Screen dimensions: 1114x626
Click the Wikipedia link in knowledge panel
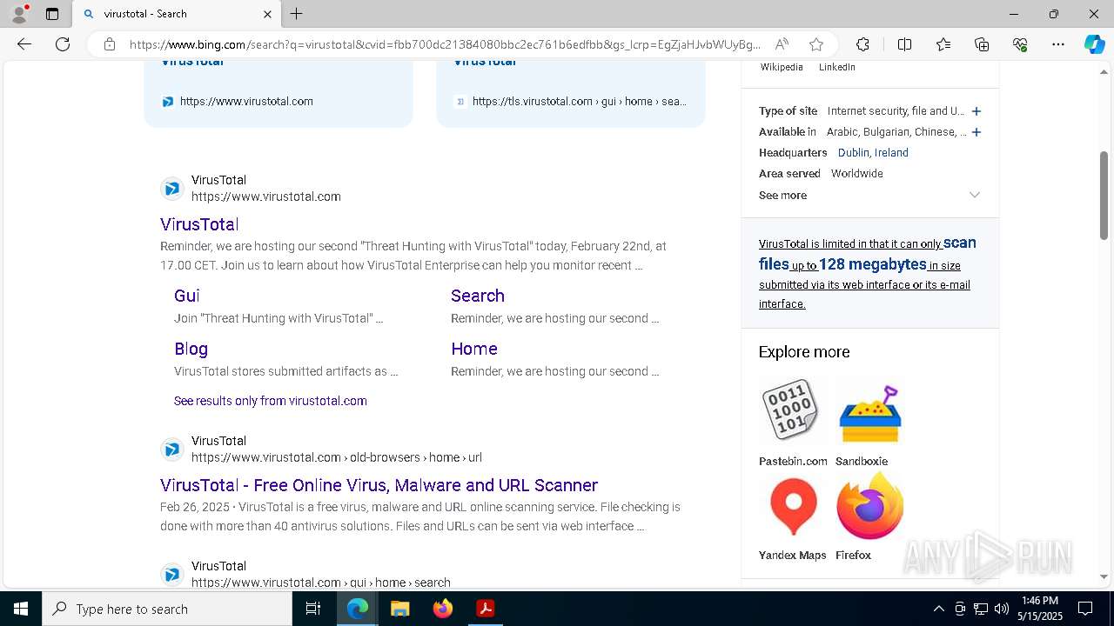click(782, 67)
